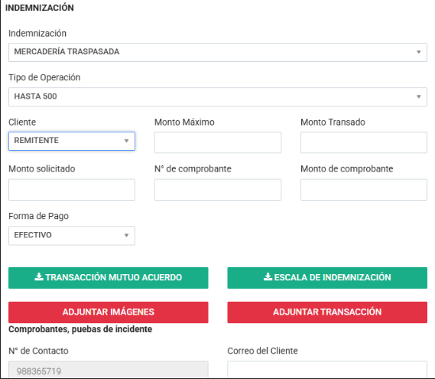
Task: Click download icon on Transacción Mutuo Acuerdo
Action: click(x=39, y=276)
